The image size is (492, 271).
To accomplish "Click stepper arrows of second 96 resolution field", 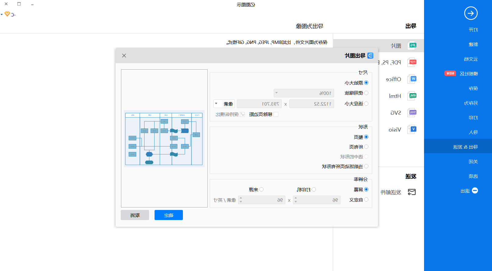I will coord(241,200).
